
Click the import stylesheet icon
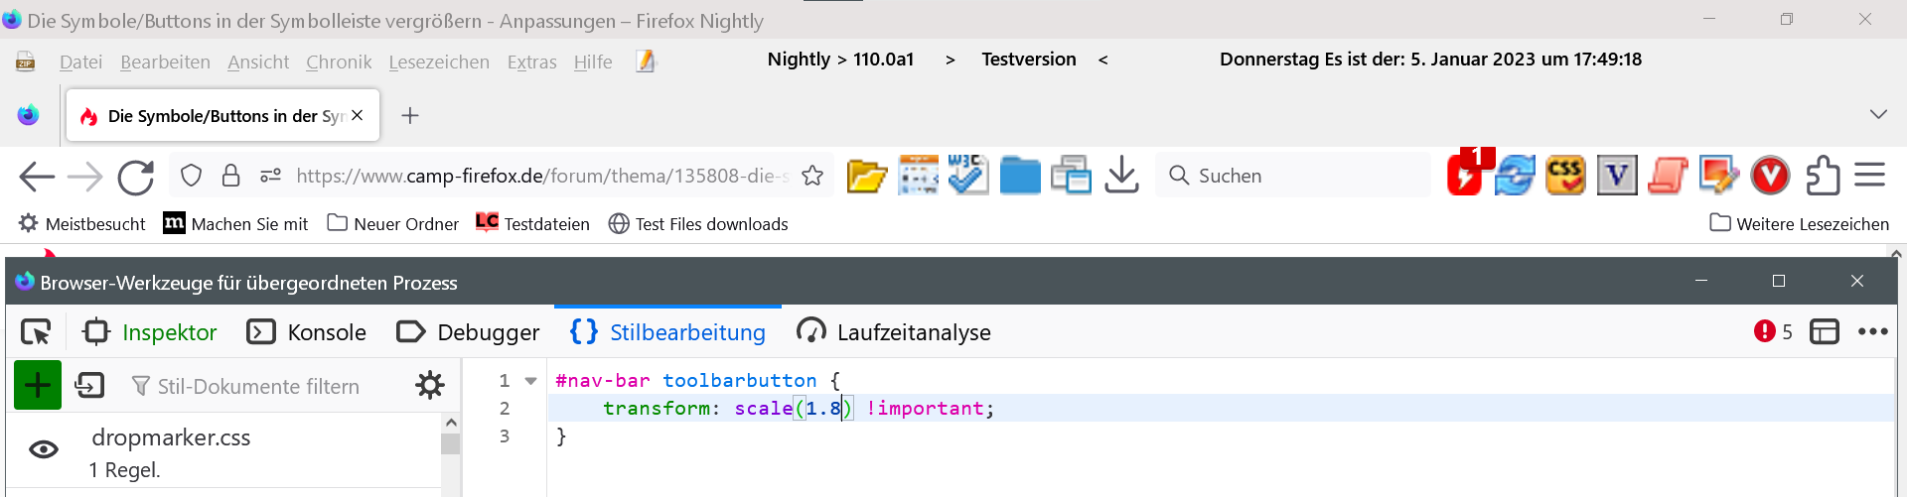[89, 385]
